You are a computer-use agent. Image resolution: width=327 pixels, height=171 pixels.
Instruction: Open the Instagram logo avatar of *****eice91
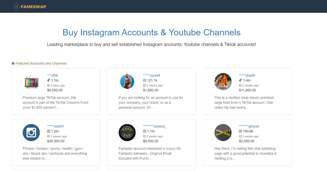pos(31,133)
